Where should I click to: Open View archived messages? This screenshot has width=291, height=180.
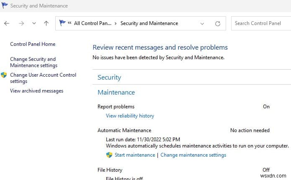click(x=36, y=91)
